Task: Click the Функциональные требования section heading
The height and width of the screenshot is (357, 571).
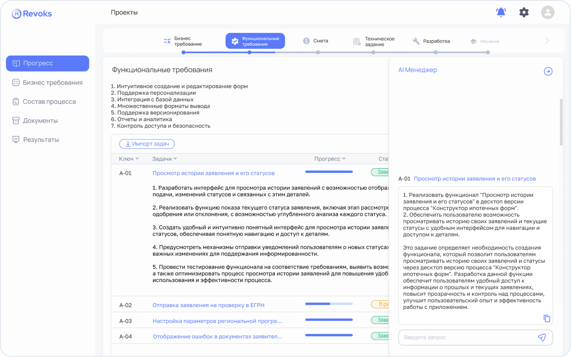Action: (x=162, y=70)
